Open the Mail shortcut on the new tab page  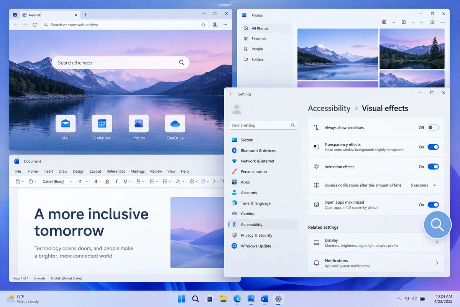[66, 124]
